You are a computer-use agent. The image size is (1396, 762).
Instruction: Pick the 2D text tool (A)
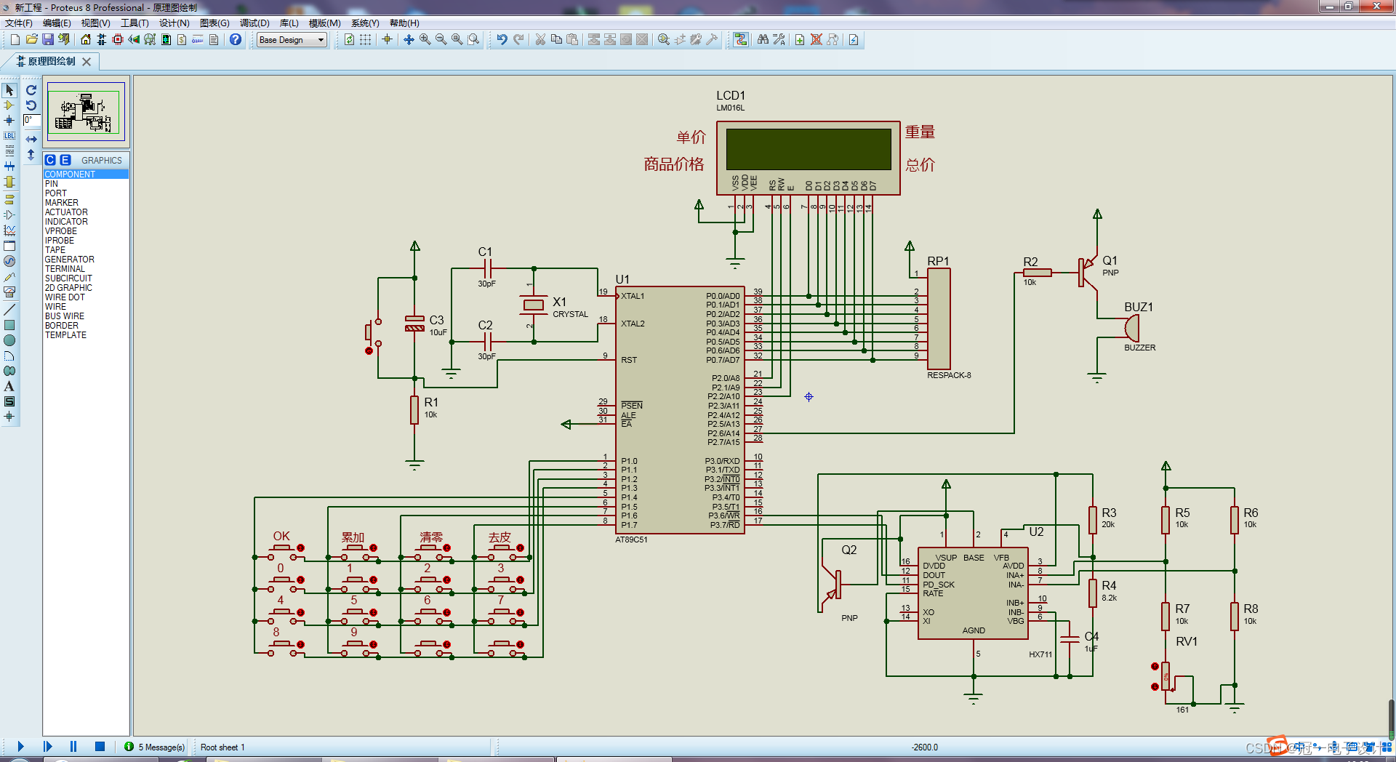9,386
